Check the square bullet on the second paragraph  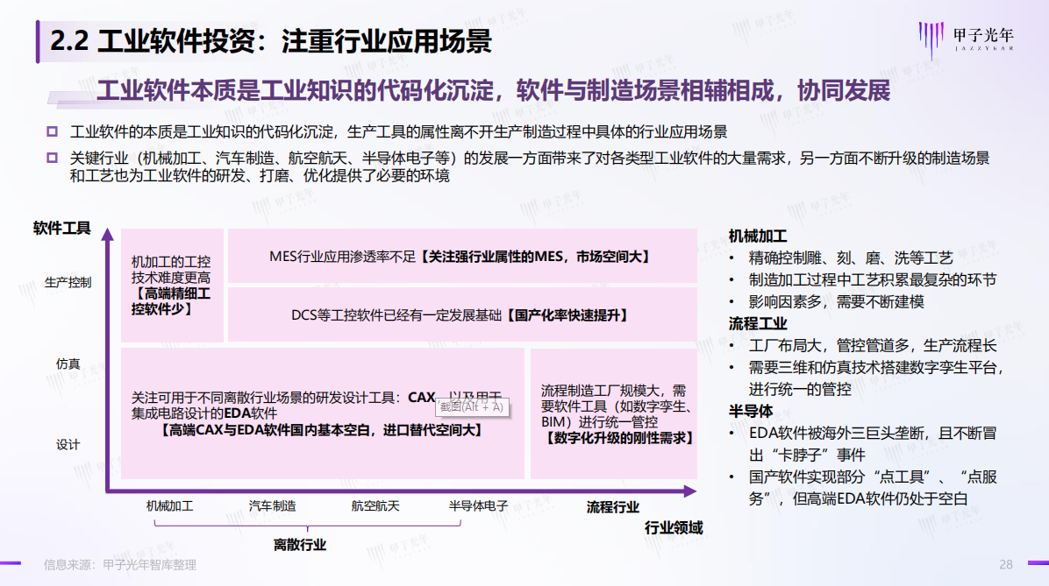(x=52, y=159)
